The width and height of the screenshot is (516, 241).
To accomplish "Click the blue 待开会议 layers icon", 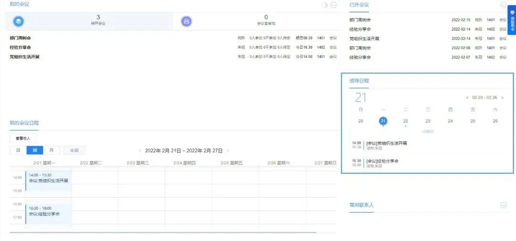I will [x=18, y=21].
